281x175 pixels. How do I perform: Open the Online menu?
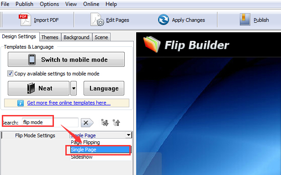(x=91, y=4)
